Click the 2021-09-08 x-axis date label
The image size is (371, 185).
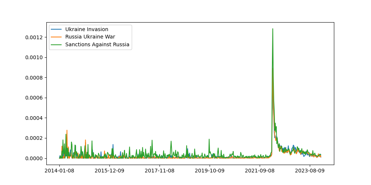tap(260, 171)
